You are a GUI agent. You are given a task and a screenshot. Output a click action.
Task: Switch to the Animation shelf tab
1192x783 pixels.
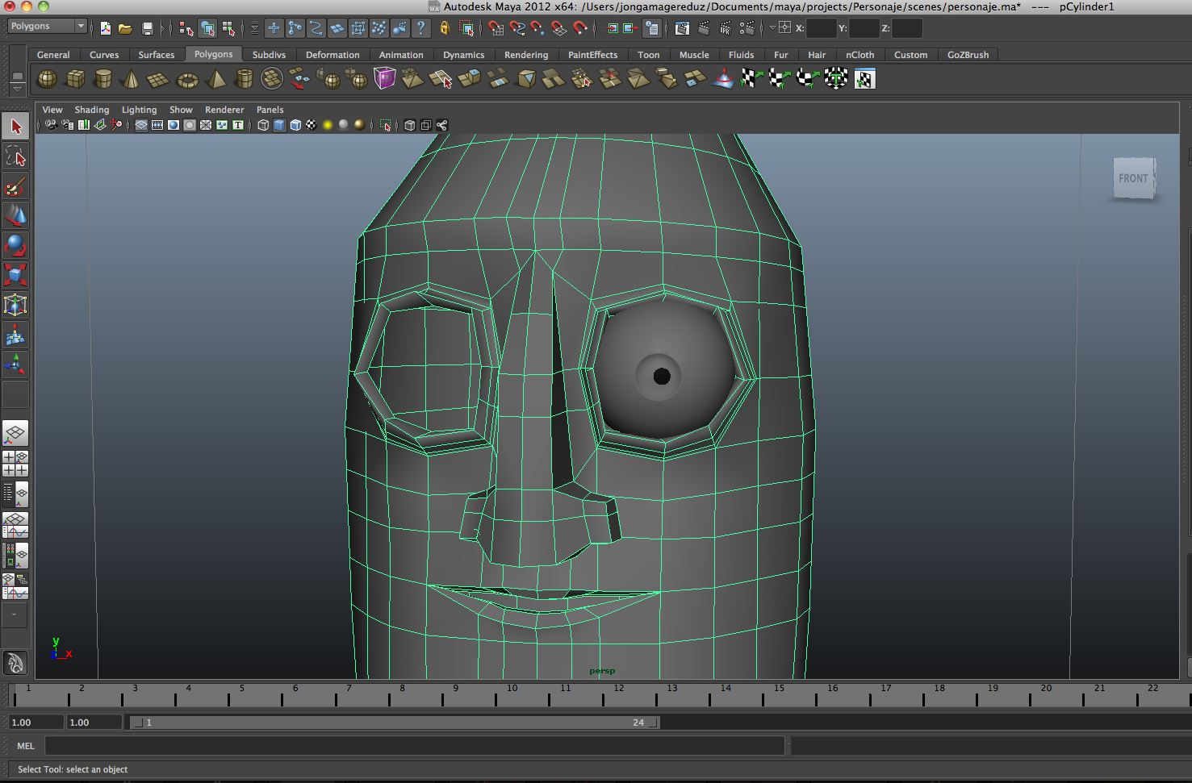coord(401,55)
